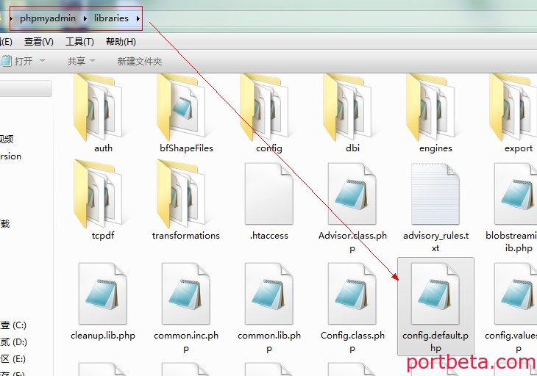Select the .htaccess file icon

268,194
